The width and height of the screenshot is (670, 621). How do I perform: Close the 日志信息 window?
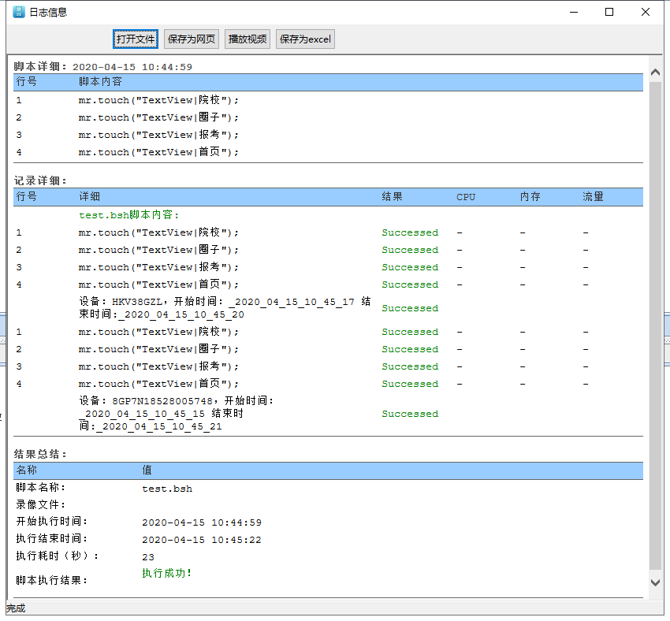coord(646,12)
